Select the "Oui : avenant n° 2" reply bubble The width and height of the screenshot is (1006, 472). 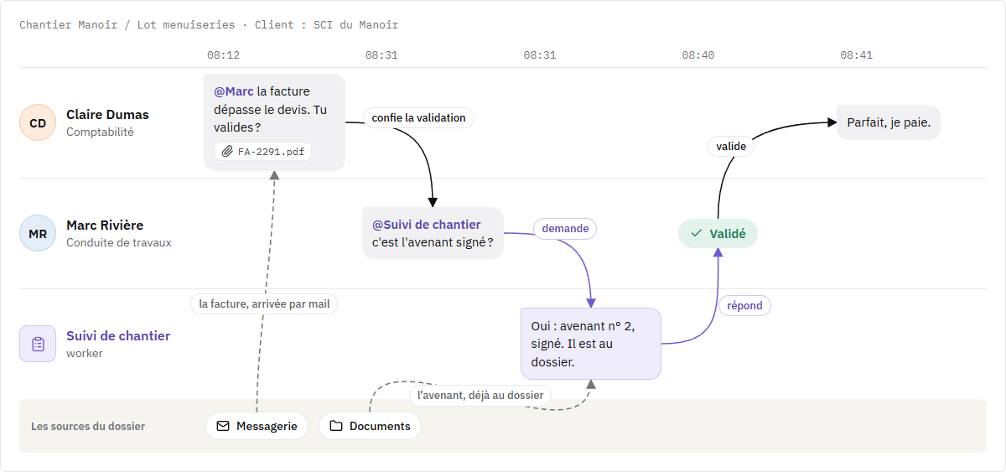click(x=591, y=344)
